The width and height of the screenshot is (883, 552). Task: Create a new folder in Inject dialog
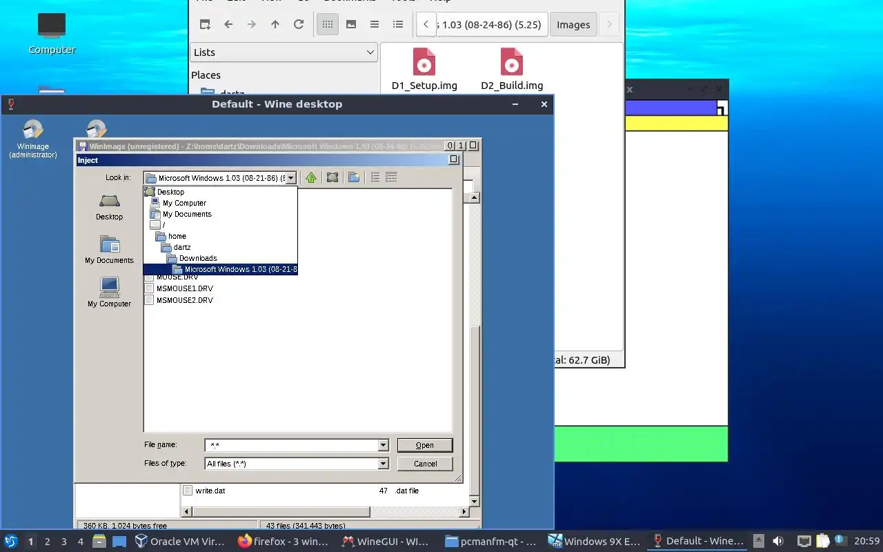click(354, 177)
